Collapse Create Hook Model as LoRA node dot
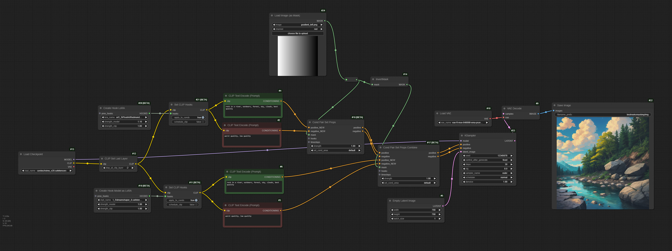The height and width of the screenshot is (251, 672). (96, 191)
